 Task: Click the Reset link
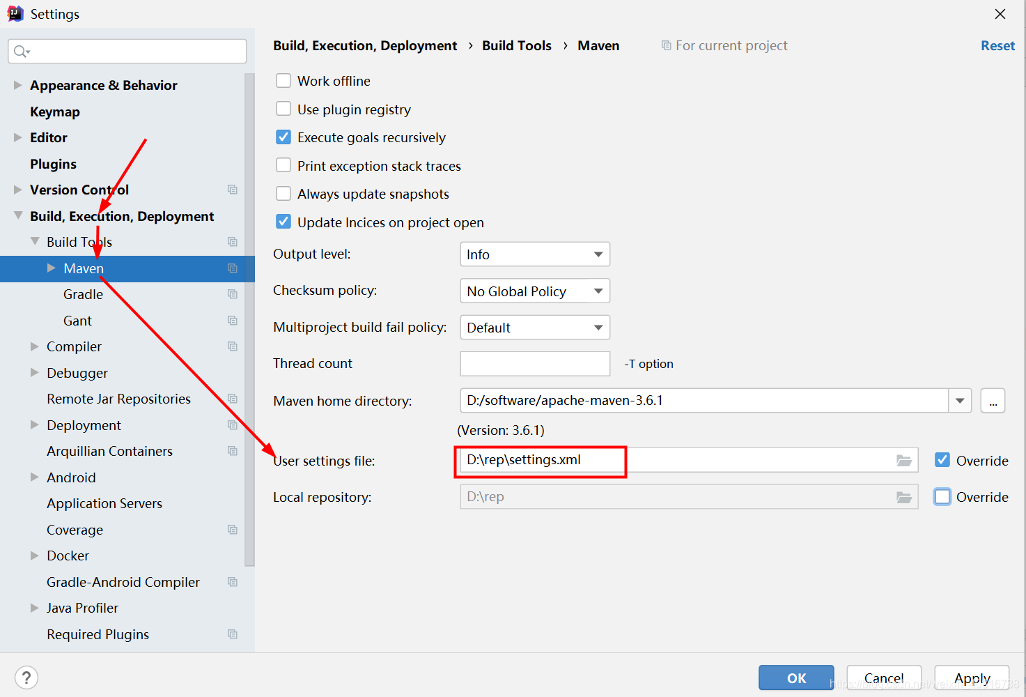pos(997,45)
